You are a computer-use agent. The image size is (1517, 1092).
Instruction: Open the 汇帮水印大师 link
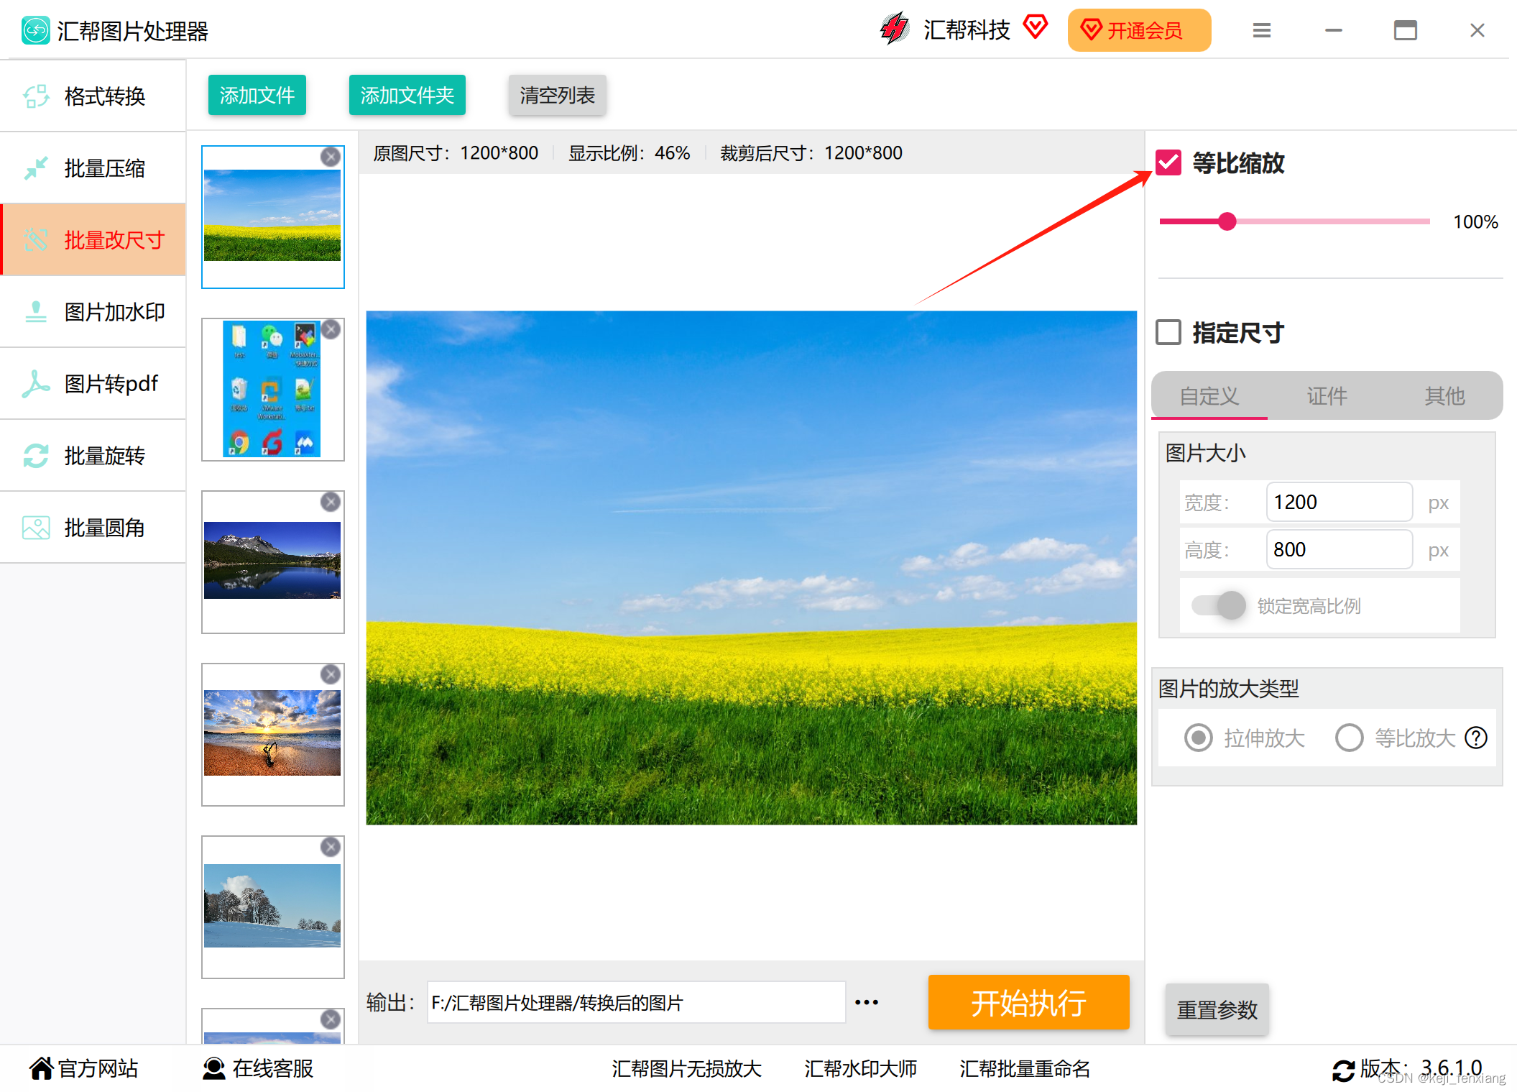click(x=861, y=1068)
